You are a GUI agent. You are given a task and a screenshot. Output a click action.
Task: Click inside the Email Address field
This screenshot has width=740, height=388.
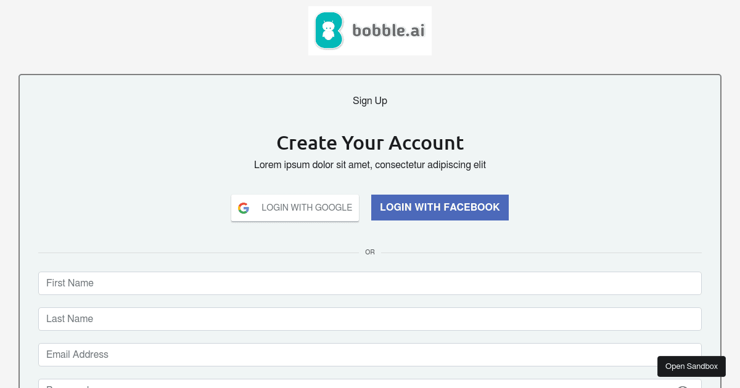370,354
